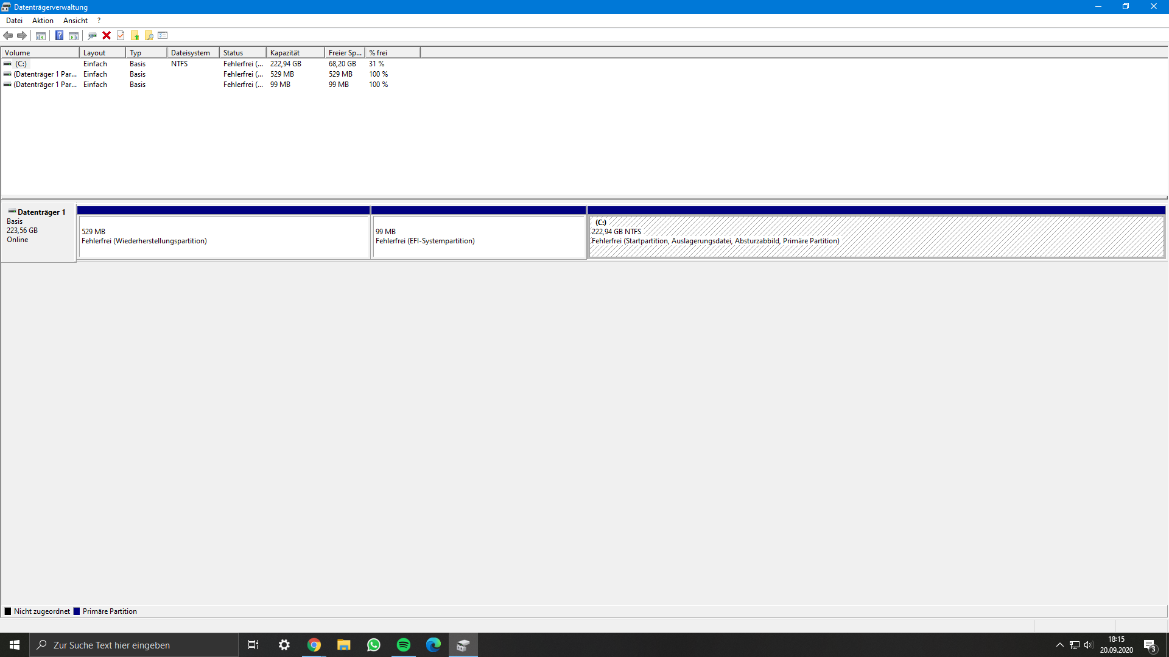The width and height of the screenshot is (1169, 657).
Task: Open the Help icon in the toolbar
Action: (59, 35)
